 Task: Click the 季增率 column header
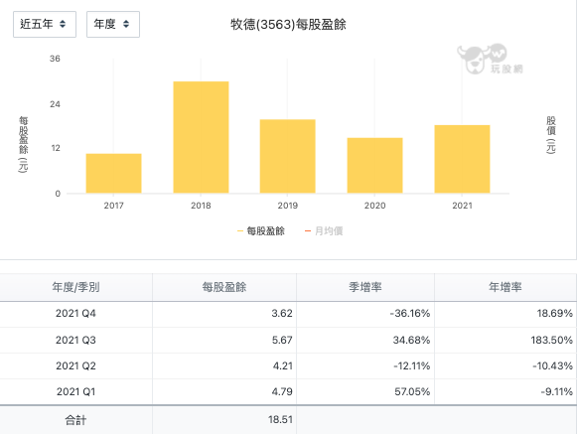tap(365, 287)
